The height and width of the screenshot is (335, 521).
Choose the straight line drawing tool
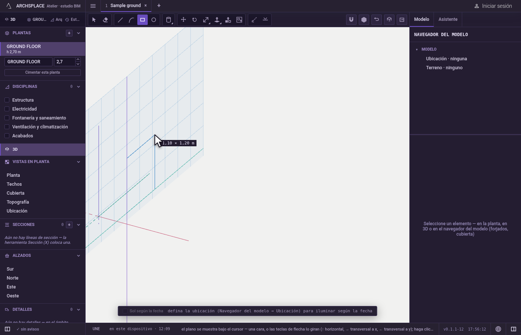click(120, 20)
